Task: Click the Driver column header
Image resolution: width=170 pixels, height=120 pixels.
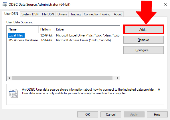Action: point(87,29)
